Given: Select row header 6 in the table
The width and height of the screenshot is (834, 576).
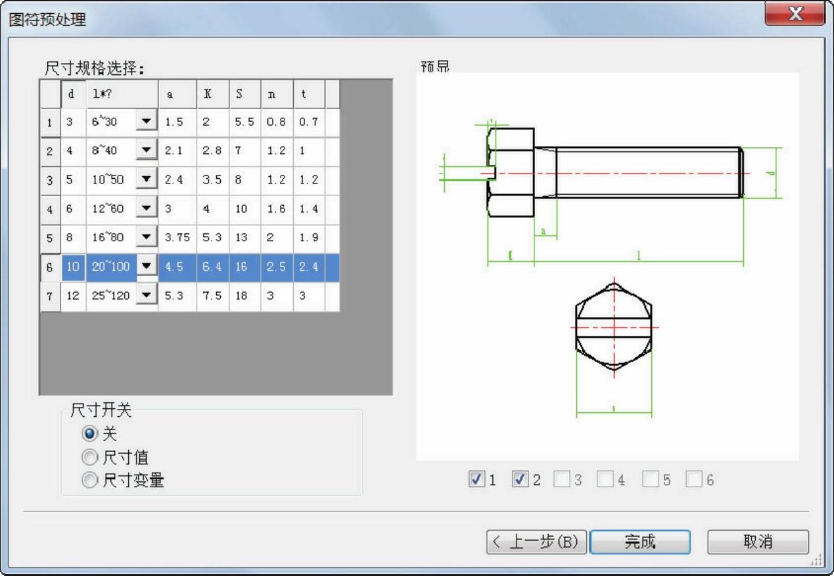Looking at the screenshot, I should tap(51, 268).
